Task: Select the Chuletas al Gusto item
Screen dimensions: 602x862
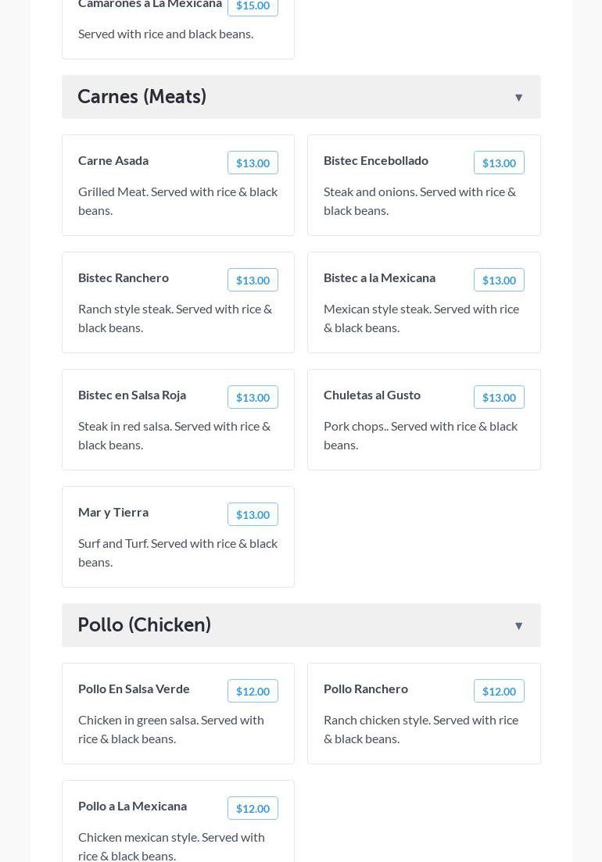Action: [372, 395]
